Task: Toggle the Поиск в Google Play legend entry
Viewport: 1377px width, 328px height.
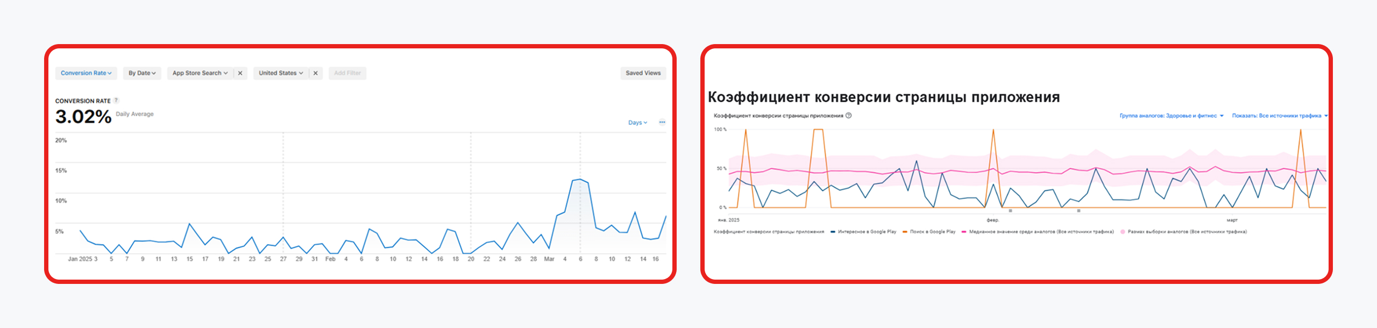Action: pyautogui.click(x=929, y=232)
